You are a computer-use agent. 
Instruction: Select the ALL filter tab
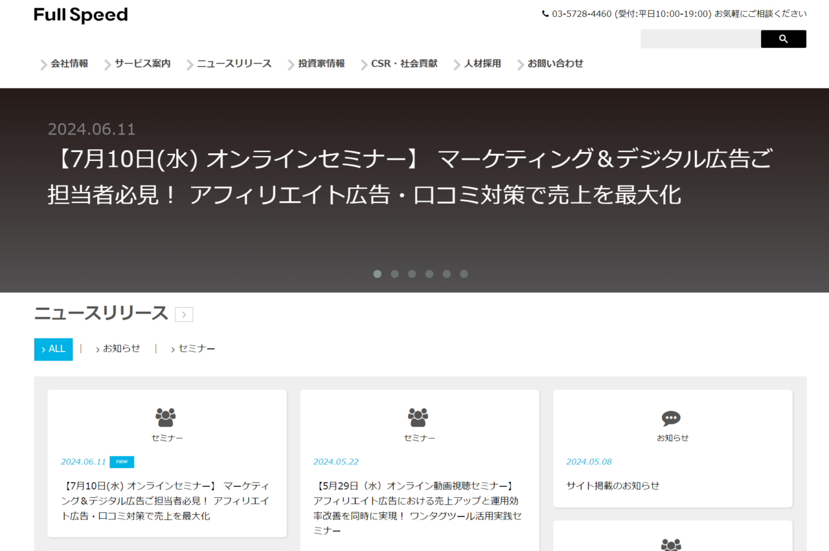[x=53, y=349]
